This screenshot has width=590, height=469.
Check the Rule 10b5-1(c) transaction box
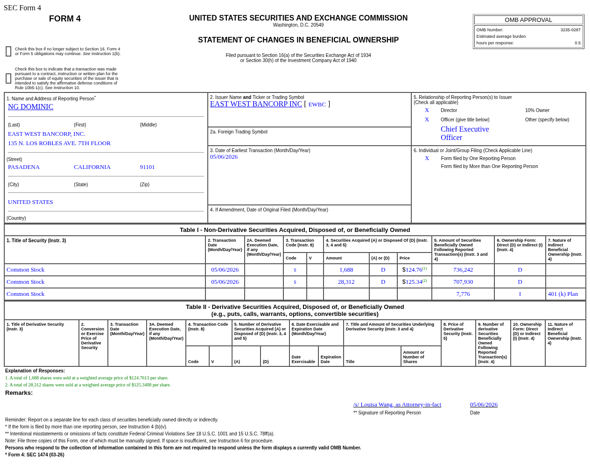point(8,78)
